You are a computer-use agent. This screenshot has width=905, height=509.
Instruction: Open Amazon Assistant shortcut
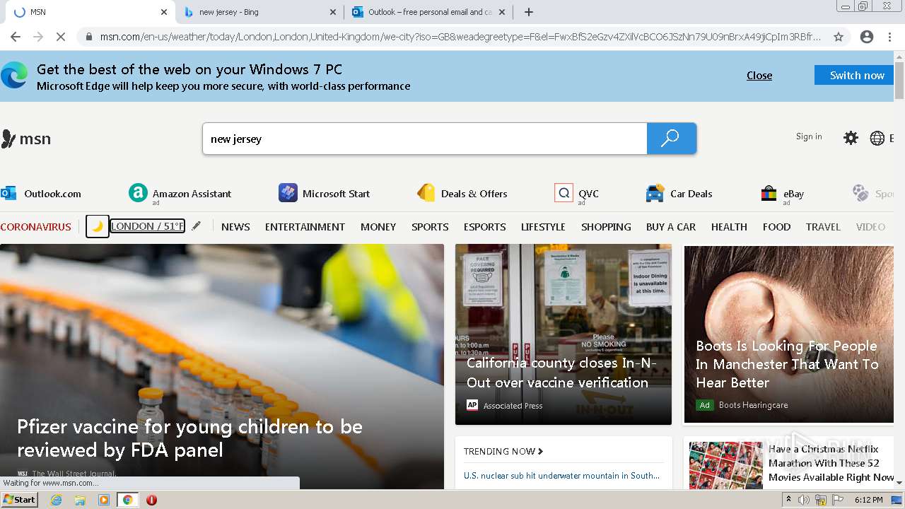(x=180, y=194)
